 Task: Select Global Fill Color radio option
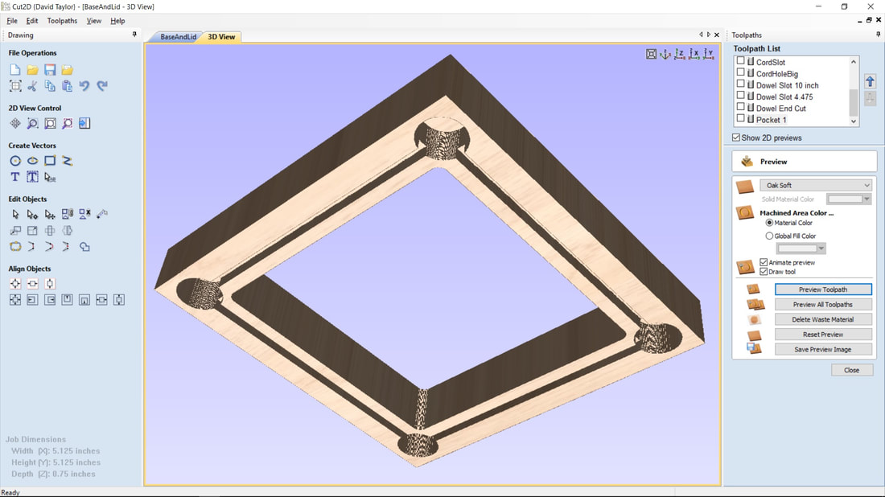click(x=769, y=236)
